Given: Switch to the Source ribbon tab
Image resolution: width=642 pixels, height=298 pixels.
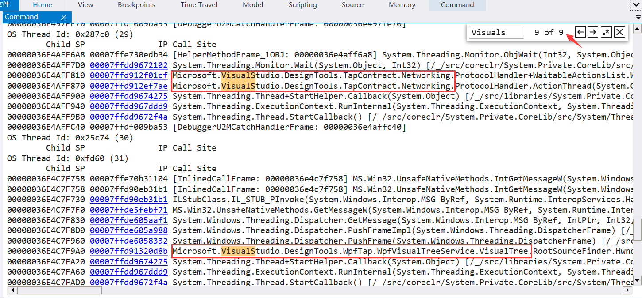Looking at the screenshot, I should coord(352,5).
